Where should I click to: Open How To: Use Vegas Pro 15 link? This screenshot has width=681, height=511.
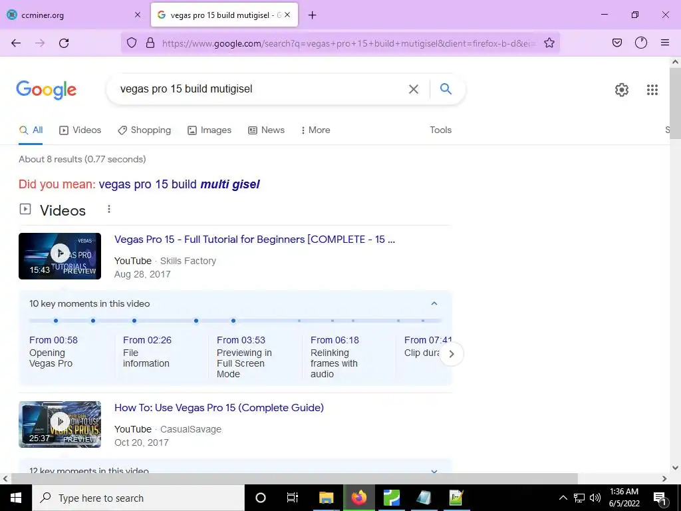point(219,408)
